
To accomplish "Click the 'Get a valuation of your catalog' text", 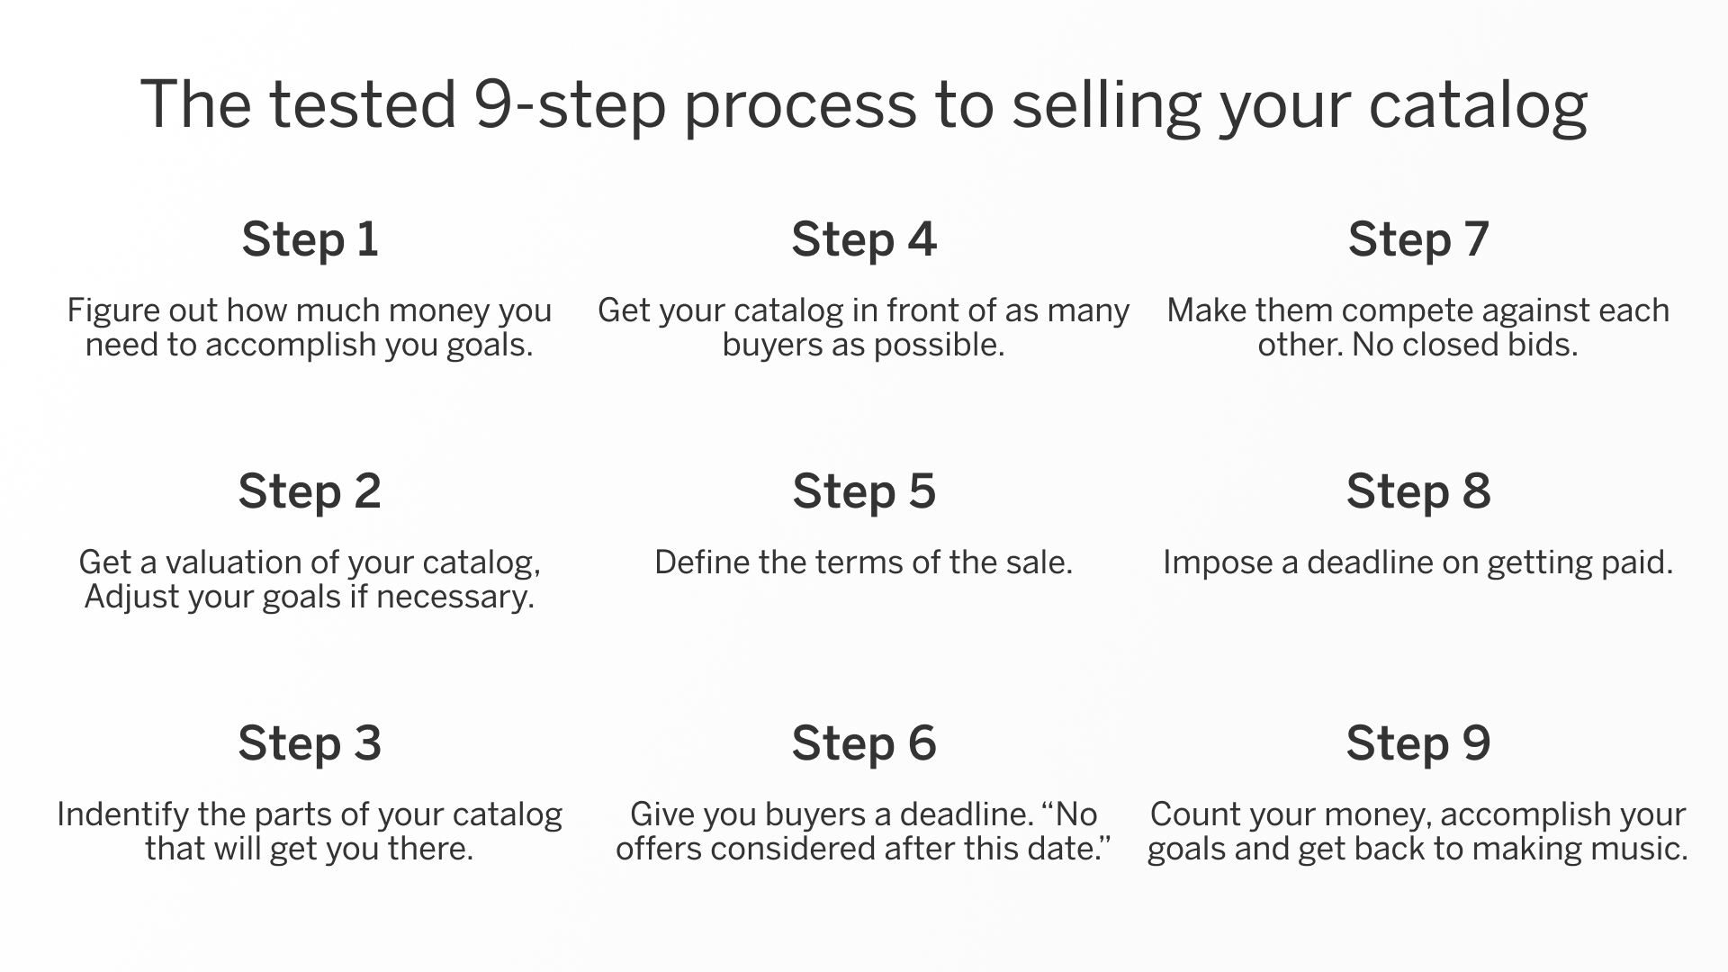I will (x=310, y=580).
